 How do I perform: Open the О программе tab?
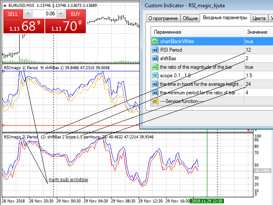click(x=162, y=18)
